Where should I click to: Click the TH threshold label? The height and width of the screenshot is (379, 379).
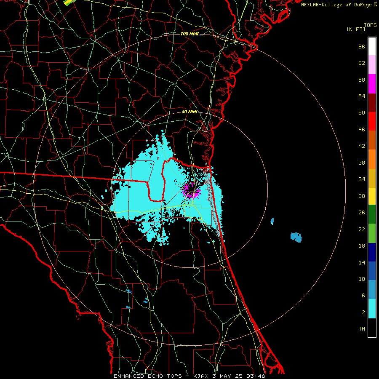click(x=362, y=329)
